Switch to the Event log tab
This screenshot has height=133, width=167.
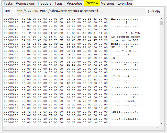click(125, 4)
